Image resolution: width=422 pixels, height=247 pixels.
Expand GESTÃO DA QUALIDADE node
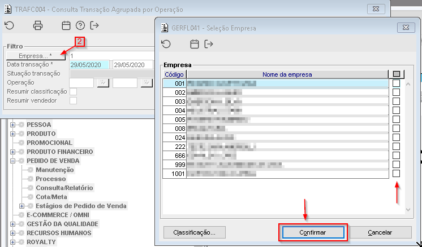coord(12,224)
